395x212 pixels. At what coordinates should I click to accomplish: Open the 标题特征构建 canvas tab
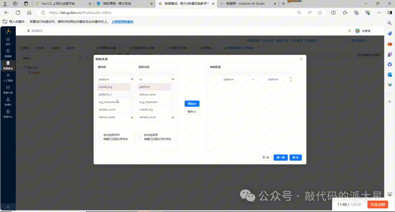tap(108, 48)
